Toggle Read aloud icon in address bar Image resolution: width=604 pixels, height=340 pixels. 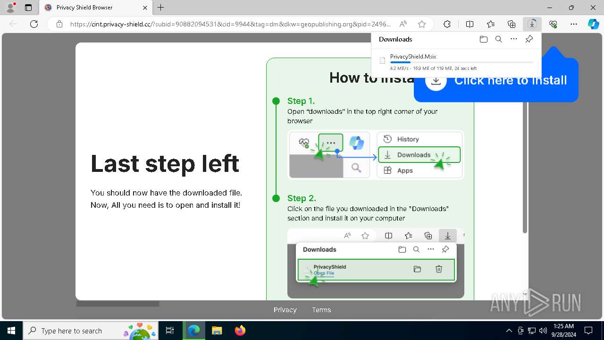[403, 24]
